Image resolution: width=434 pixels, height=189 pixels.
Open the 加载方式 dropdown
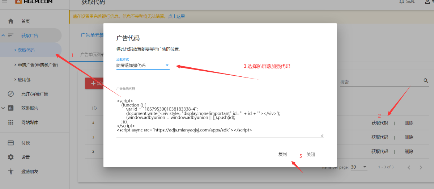(x=143, y=66)
